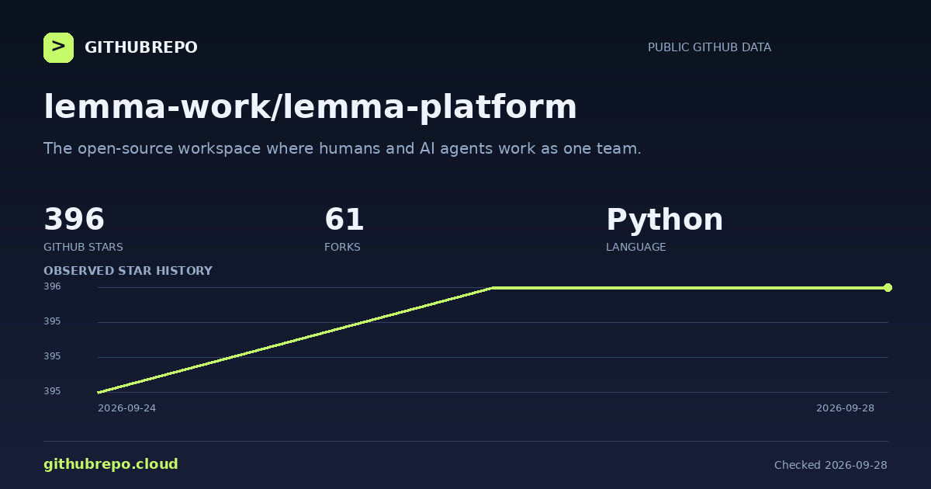This screenshot has height=489, width=931.
Task: Select the GitHub Stars label
Action: [83, 247]
